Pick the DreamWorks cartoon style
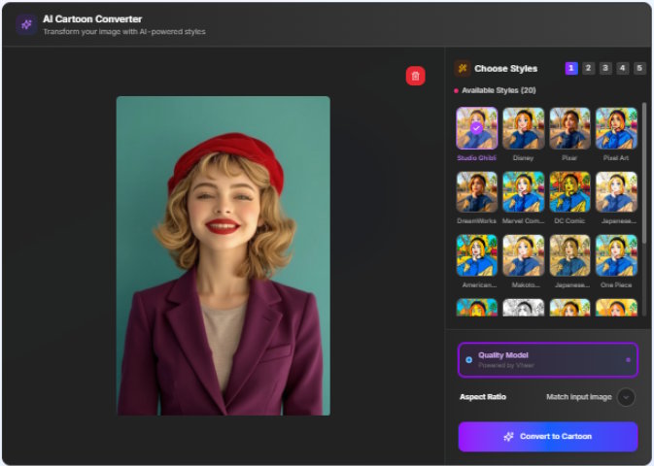The width and height of the screenshot is (654, 466). [x=476, y=192]
